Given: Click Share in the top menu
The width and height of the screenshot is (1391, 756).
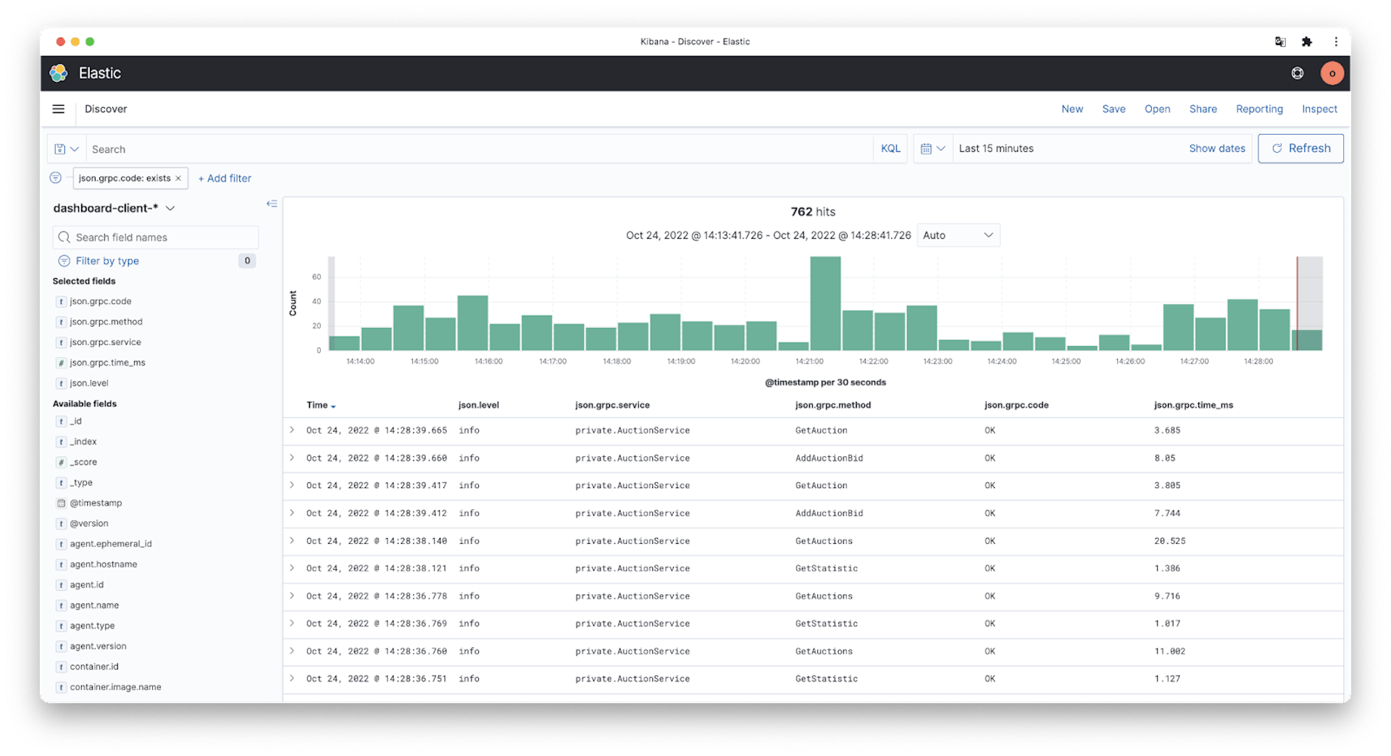Looking at the screenshot, I should coord(1203,109).
